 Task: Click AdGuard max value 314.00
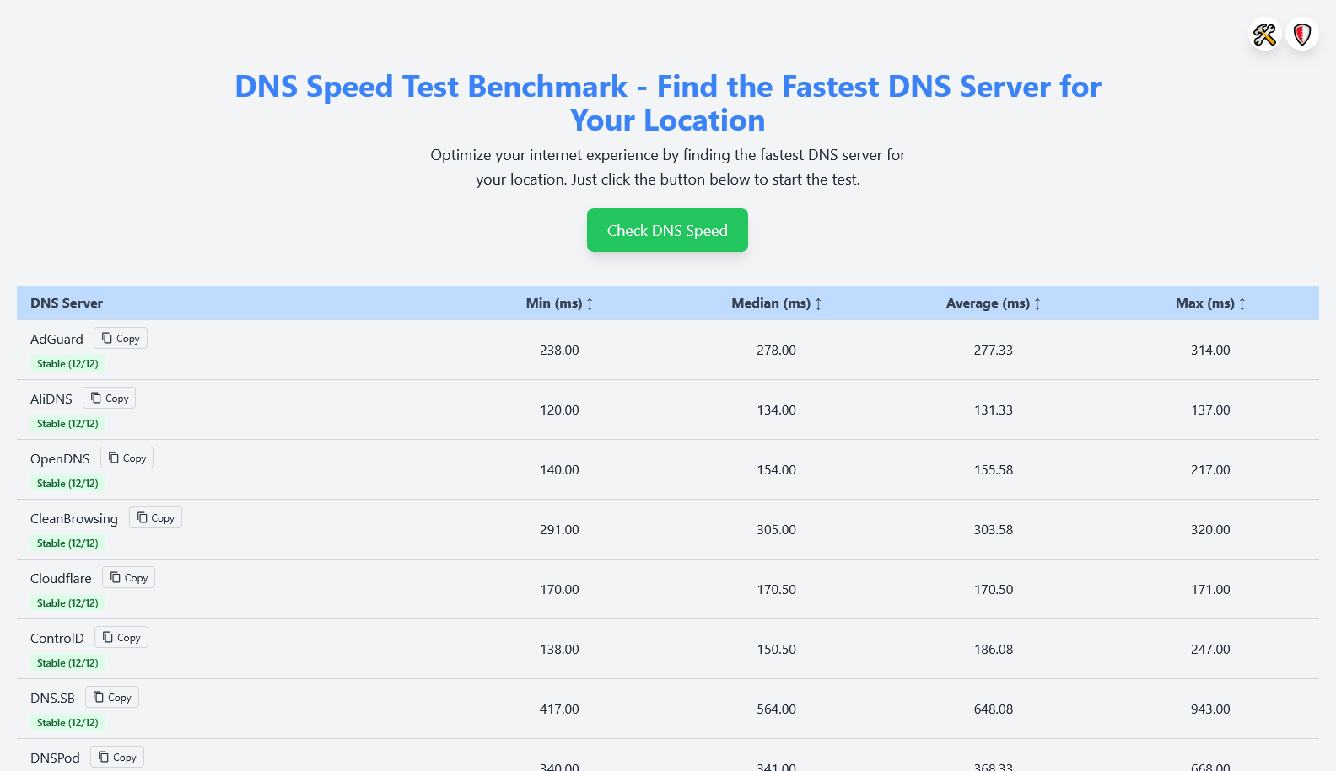(x=1210, y=350)
